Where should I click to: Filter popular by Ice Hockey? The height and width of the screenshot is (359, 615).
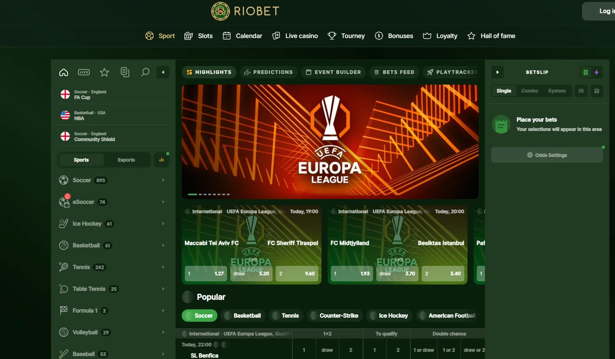coord(389,316)
